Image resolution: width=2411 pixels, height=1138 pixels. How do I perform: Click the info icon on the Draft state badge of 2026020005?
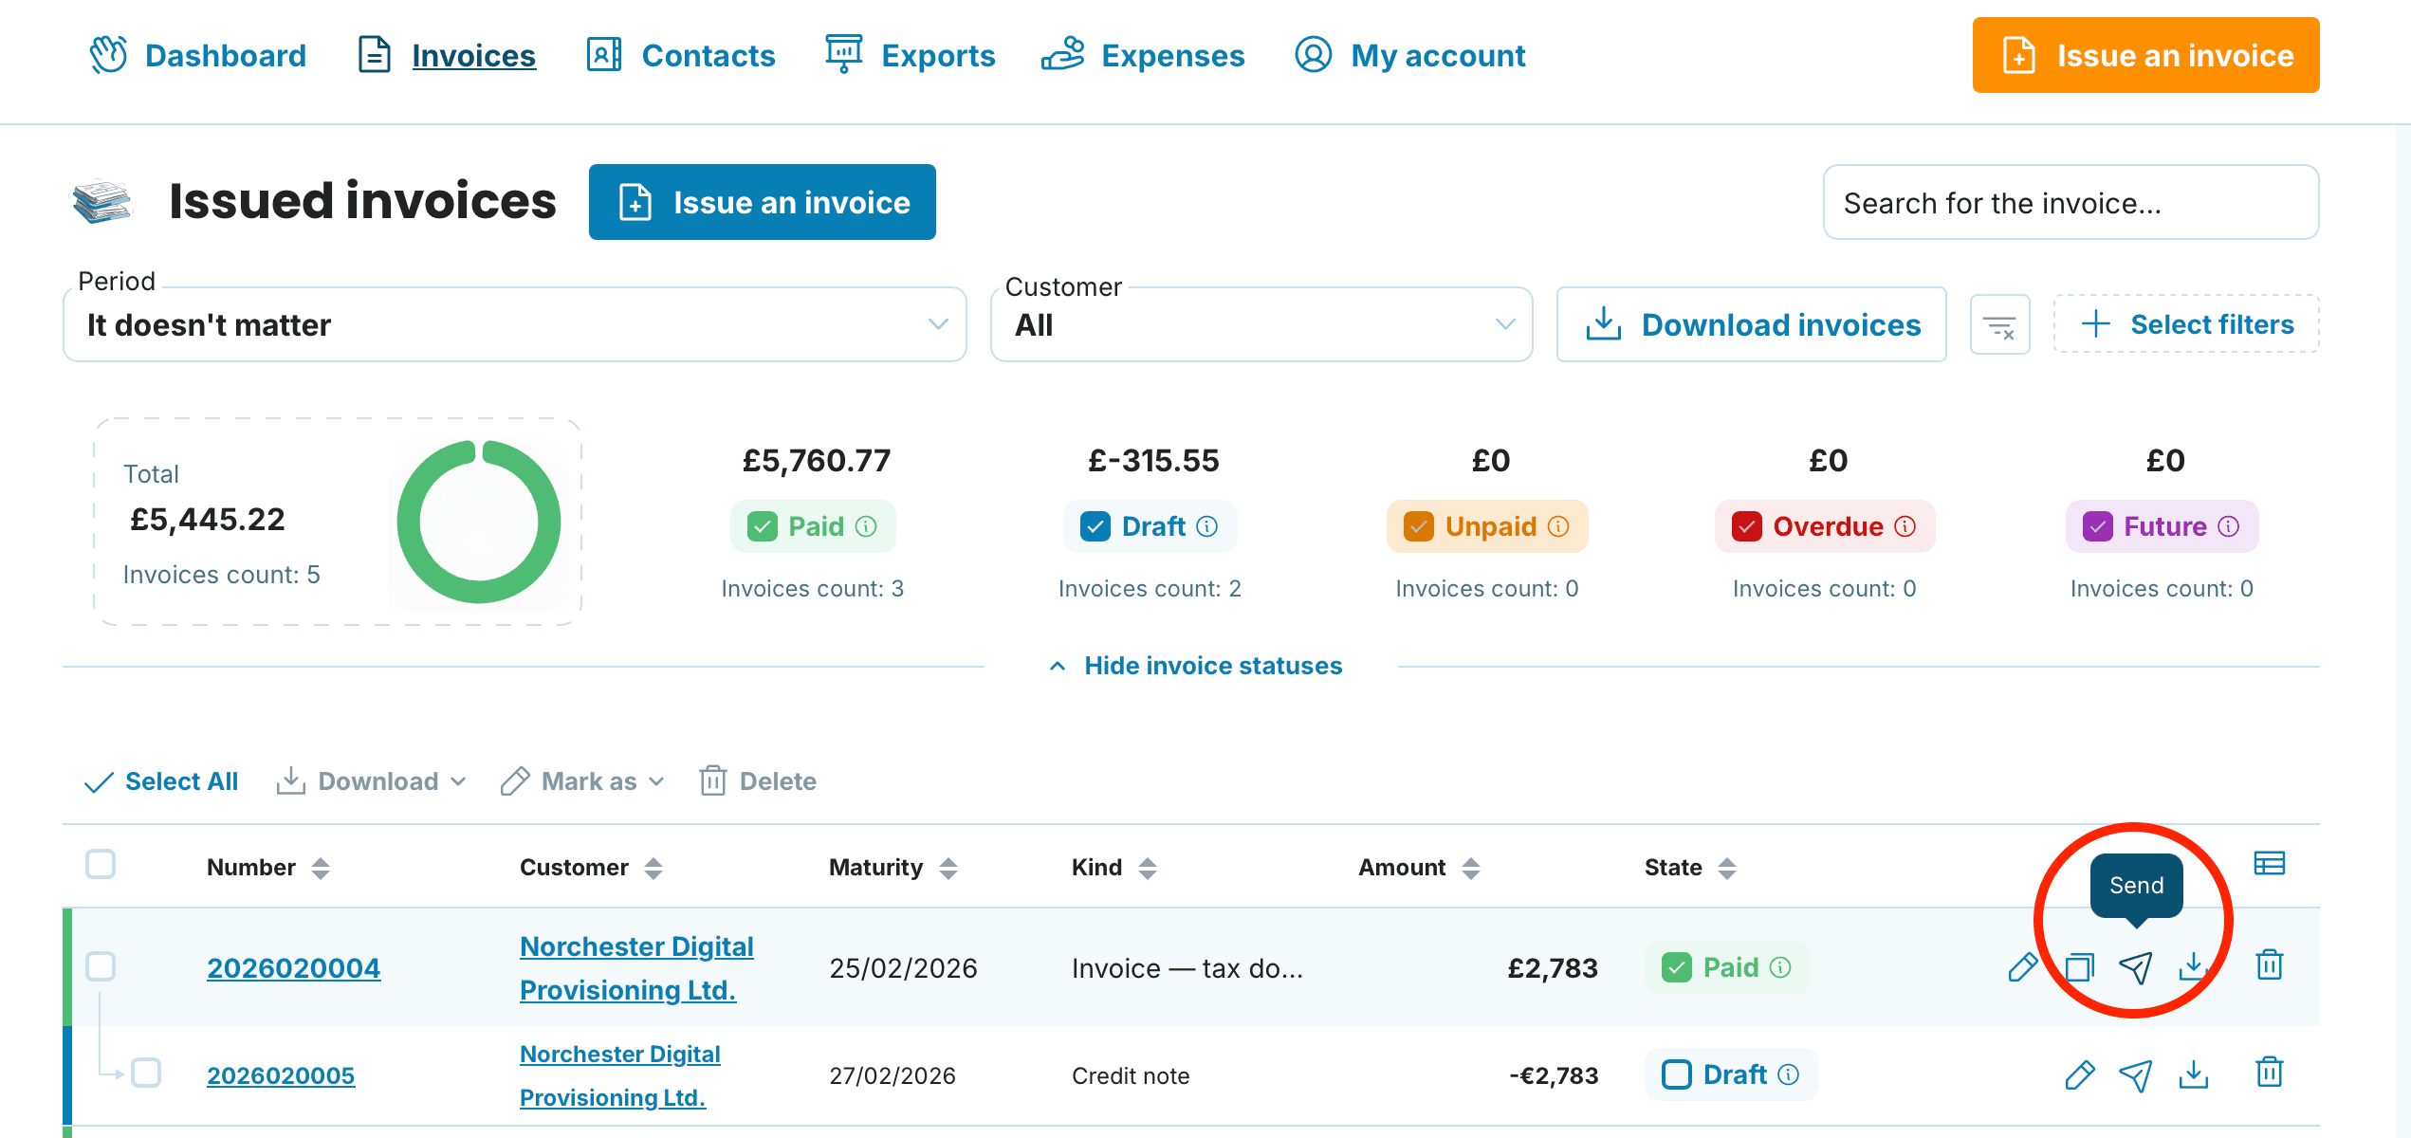(1789, 1074)
